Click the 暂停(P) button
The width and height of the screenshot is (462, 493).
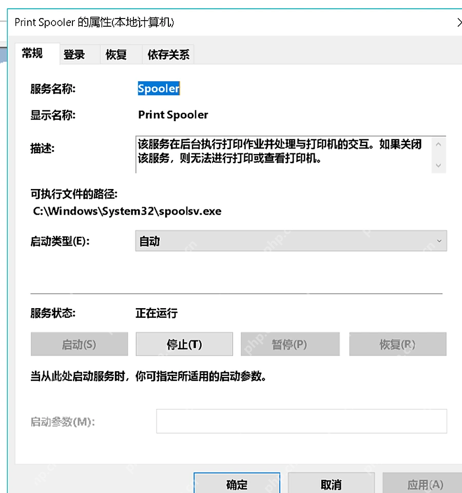(x=290, y=344)
